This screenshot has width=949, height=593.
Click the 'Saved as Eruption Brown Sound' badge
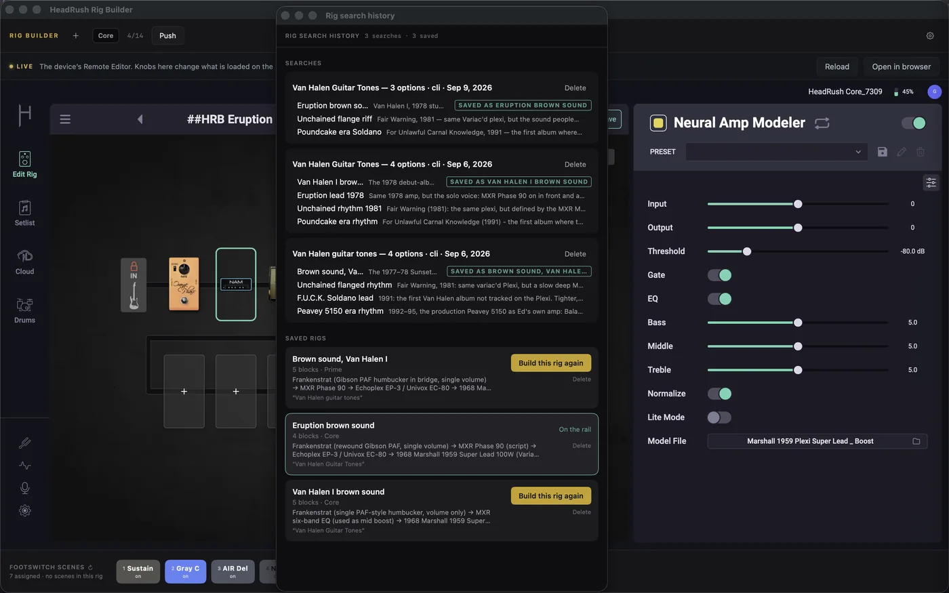523,105
